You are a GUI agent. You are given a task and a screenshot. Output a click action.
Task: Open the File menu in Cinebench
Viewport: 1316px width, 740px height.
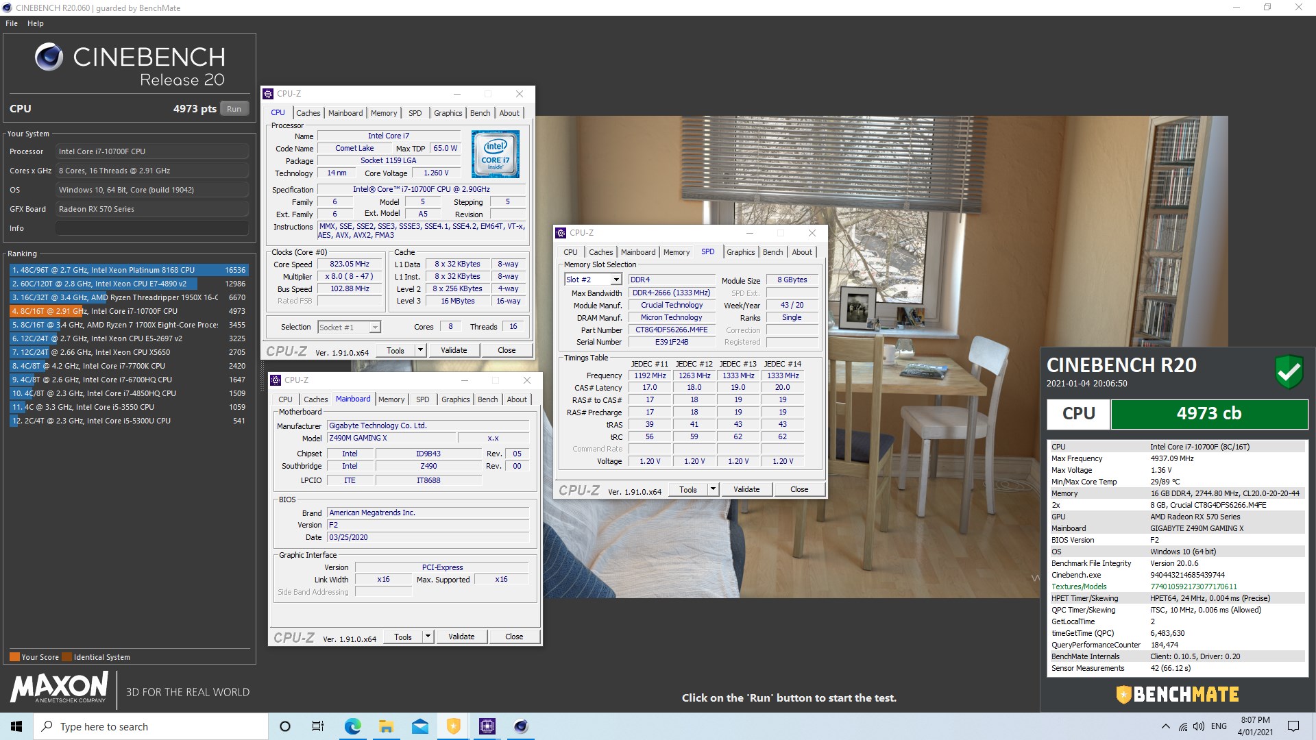(12, 23)
